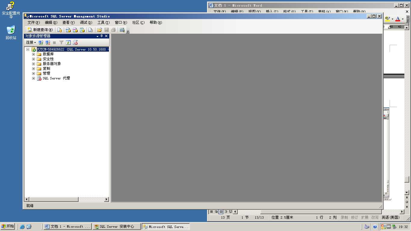Click the text highlight color icon in Word
Screen dimensions: 411x231
coord(388,19)
